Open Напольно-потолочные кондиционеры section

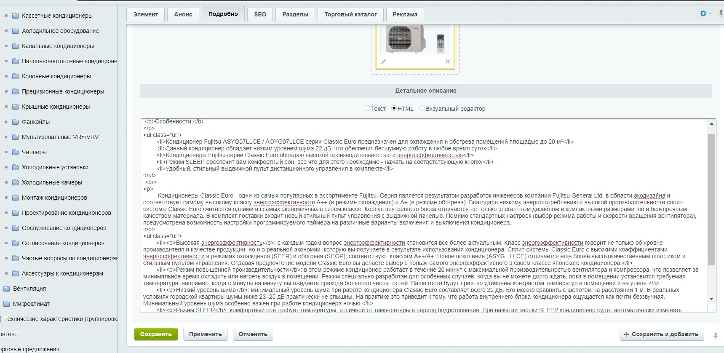tap(69, 61)
